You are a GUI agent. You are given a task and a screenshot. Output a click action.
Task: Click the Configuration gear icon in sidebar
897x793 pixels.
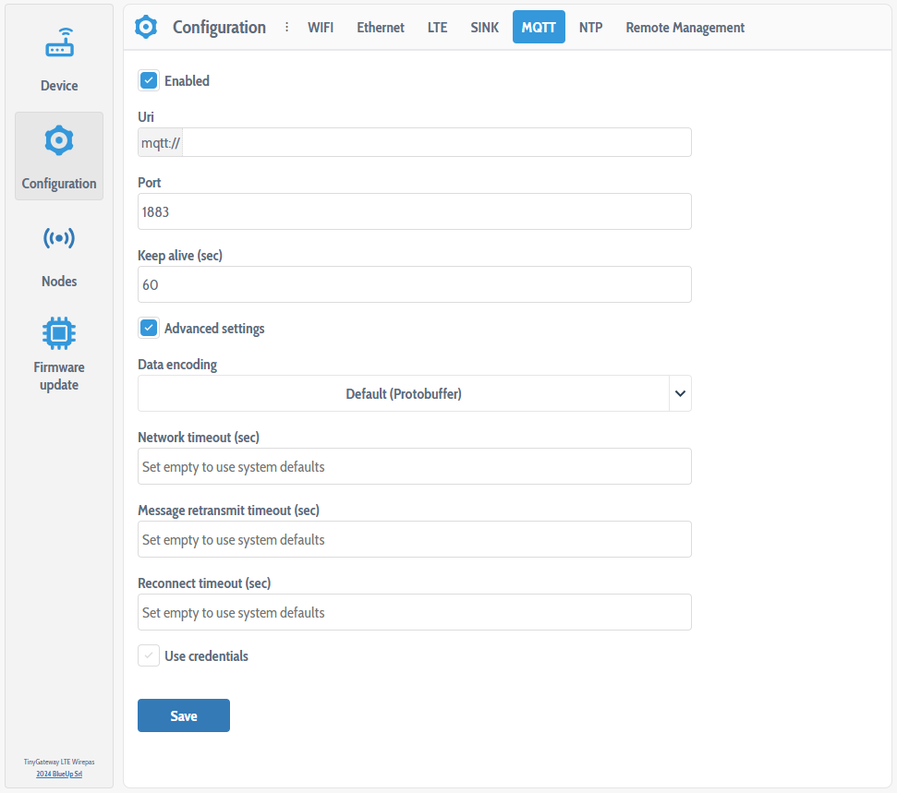[59, 141]
